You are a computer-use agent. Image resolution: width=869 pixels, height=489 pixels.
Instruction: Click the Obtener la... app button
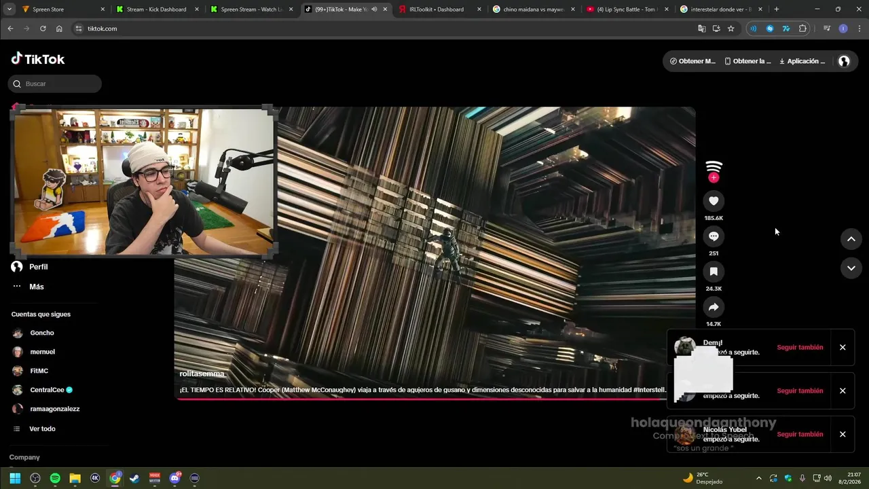pos(747,61)
